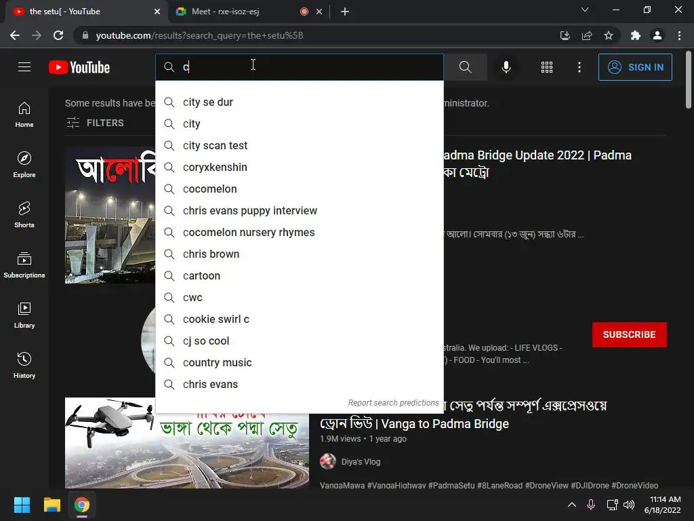The image size is (694, 521).
Task: Open Diya's Vlog channel name
Action: 361,461
